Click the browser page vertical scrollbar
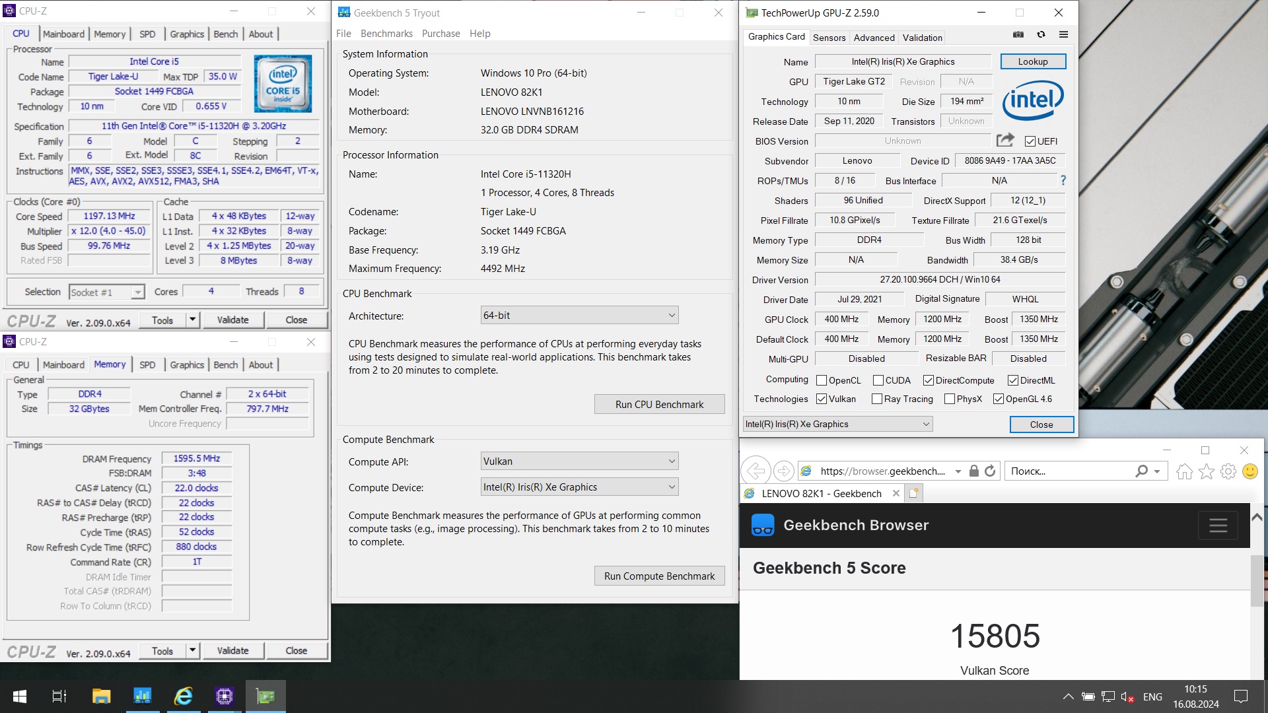 (x=1257, y=581)
